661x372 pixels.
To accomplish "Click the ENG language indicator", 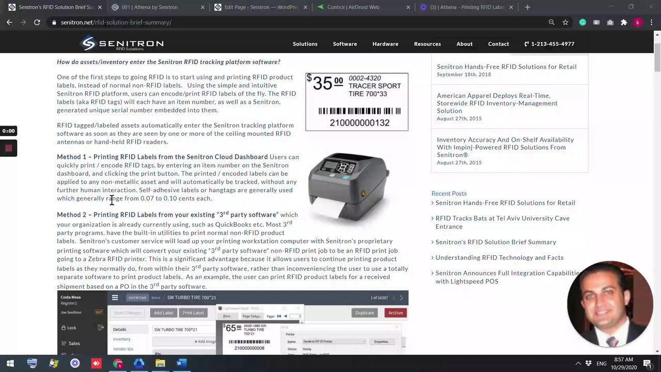I will [x=602, y=364].
